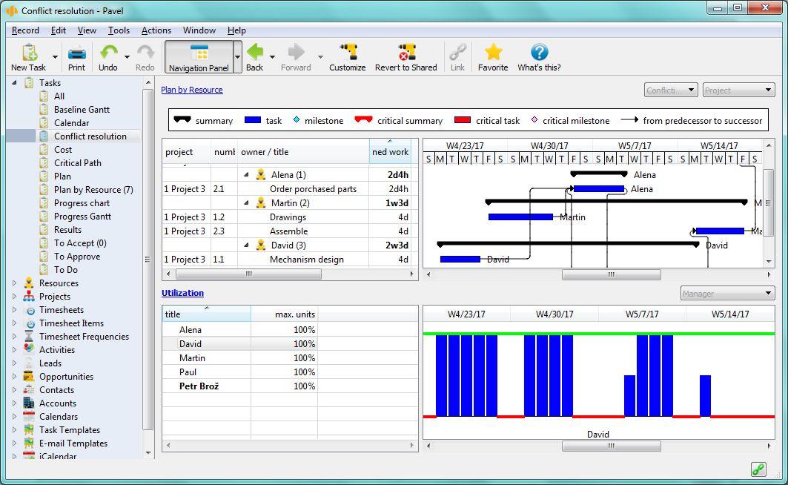
Task: Collapse the David (3) group row
Action: [x=246, y=245]
